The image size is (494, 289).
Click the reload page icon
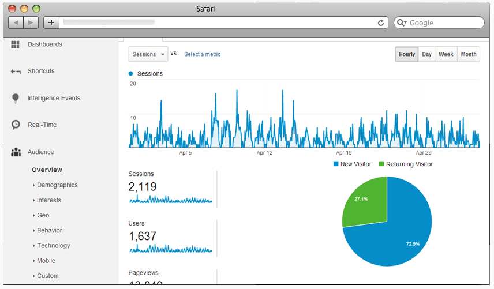tap(381, 22)
